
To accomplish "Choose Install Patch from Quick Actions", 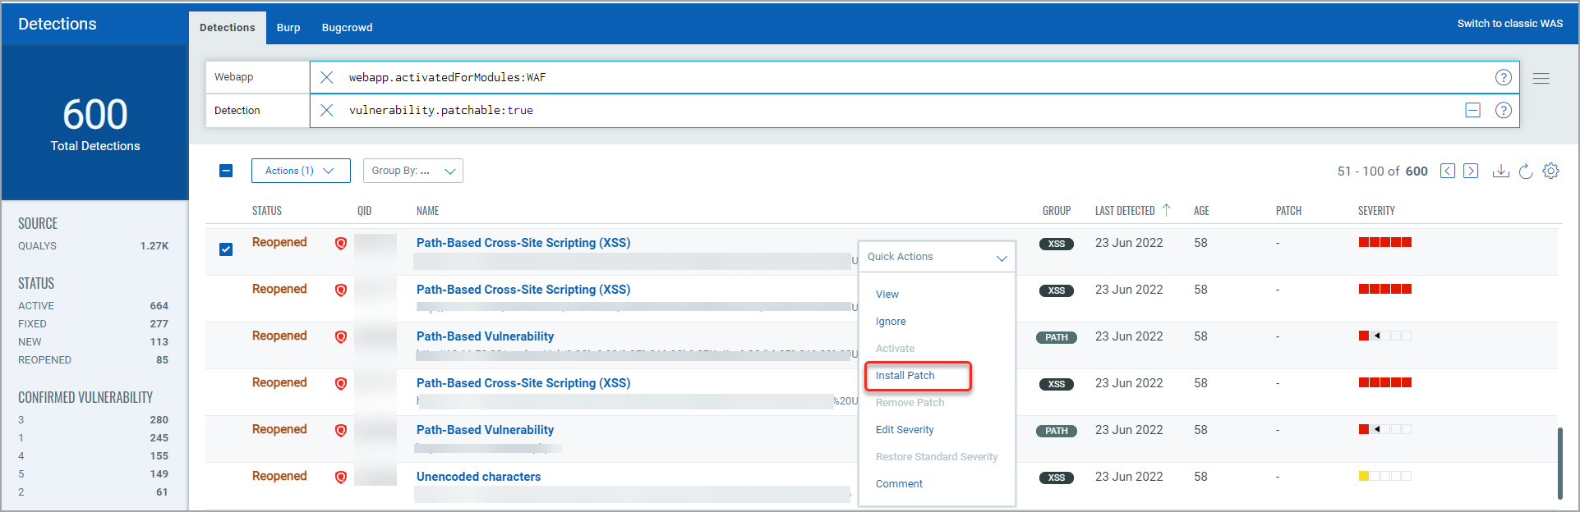I will 905,376.
